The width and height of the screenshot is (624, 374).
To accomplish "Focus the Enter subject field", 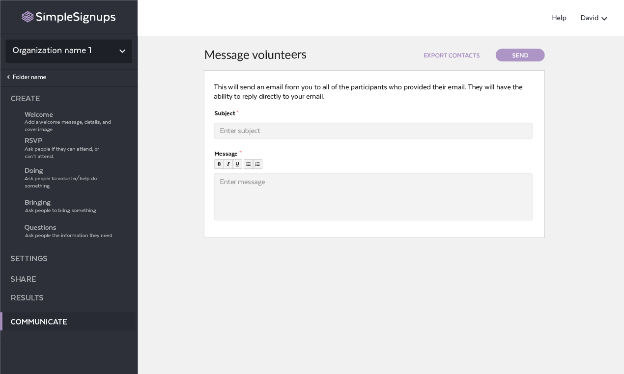I will tap(373, 131).
